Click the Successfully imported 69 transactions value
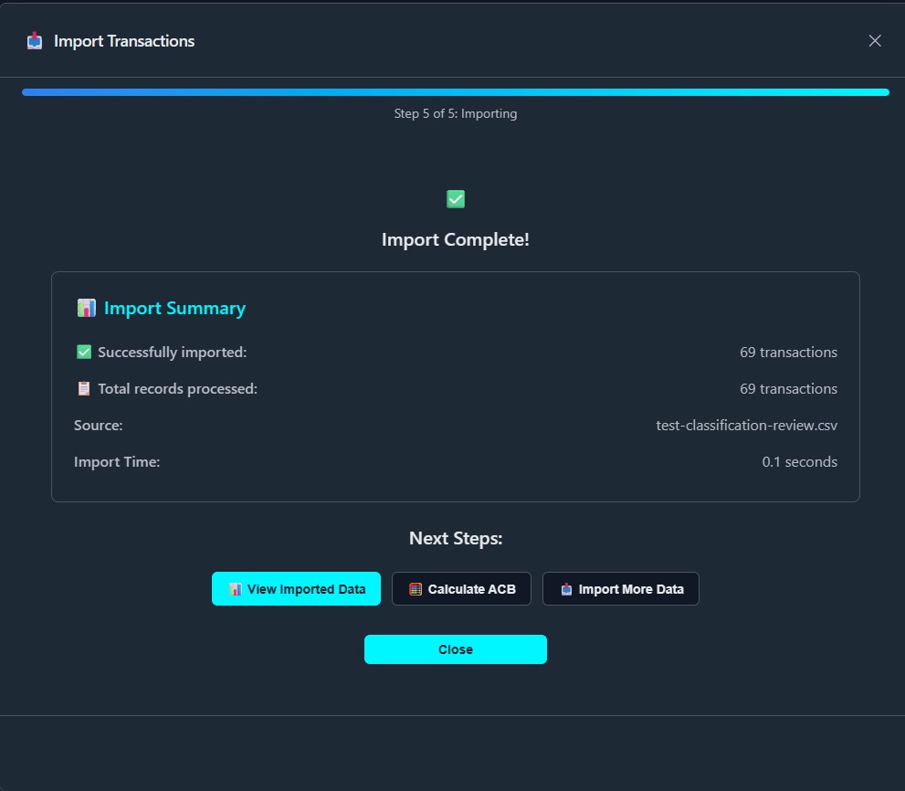The width and height of the screenshot is (905, 791). click(x=788, y=353)
